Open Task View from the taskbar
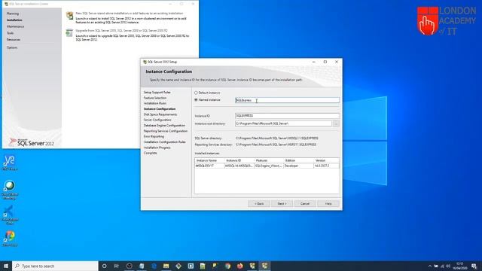The width and height of the screenshot is (482, 271). 117,266
